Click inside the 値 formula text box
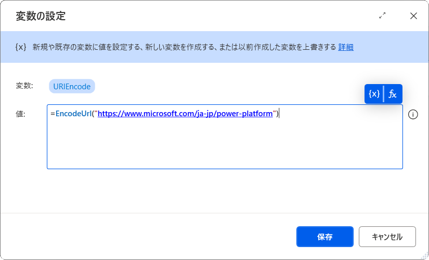Screen dimensions: 429x260 225,136
